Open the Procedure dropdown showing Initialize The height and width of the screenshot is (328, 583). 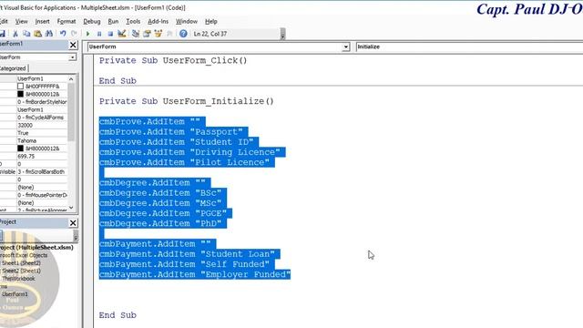click(x=469, y=46)
